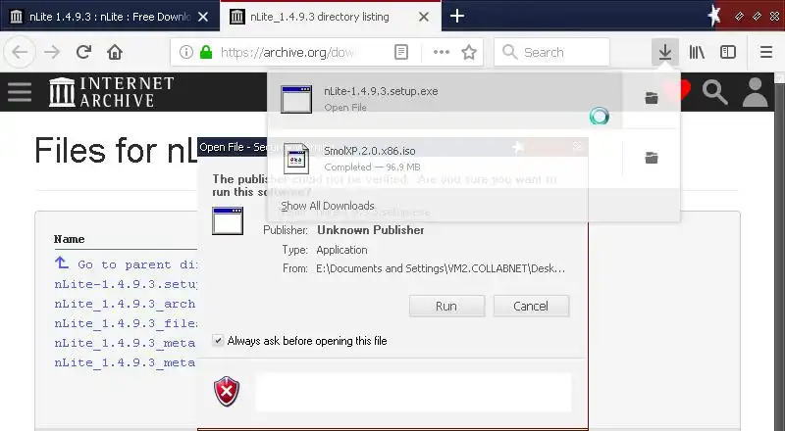Uncheck Always ask before opening this file

[218, 341]
